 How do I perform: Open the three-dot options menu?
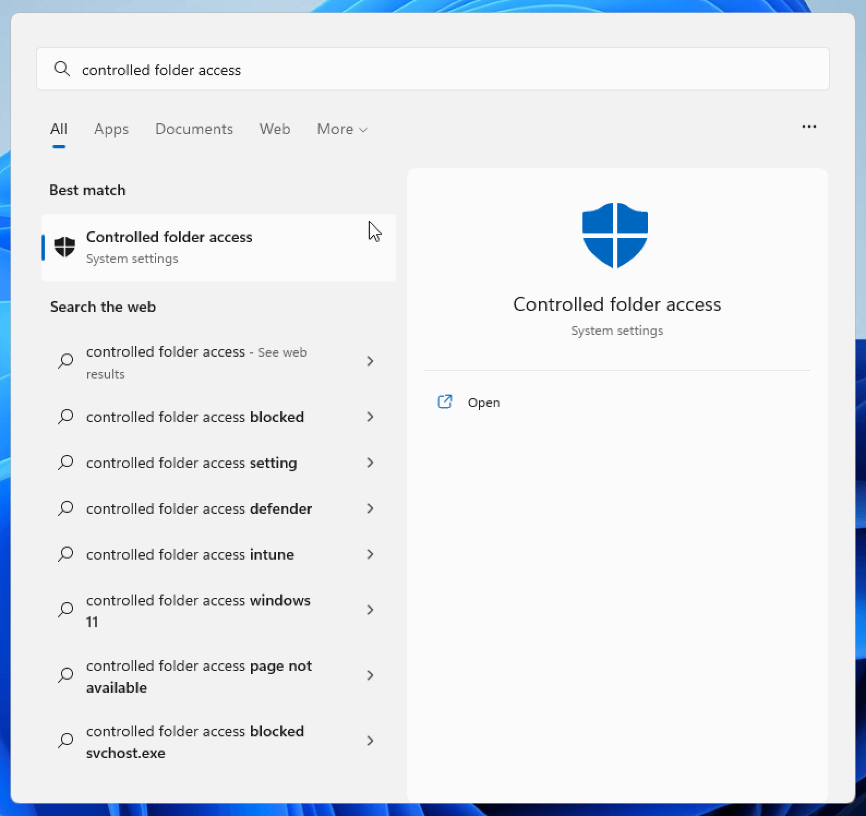coord(809,127)
